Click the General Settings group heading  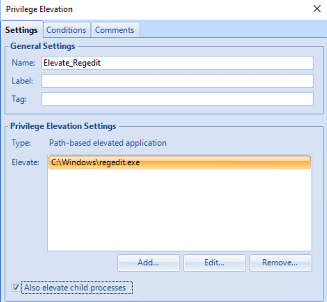pos(43,46)
